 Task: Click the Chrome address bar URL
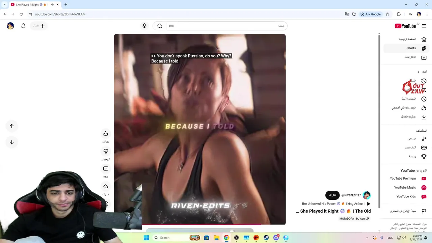[61, 14]
